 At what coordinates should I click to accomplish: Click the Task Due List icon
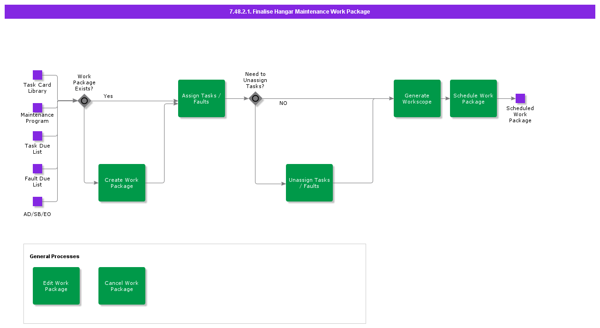pos(37,136)
